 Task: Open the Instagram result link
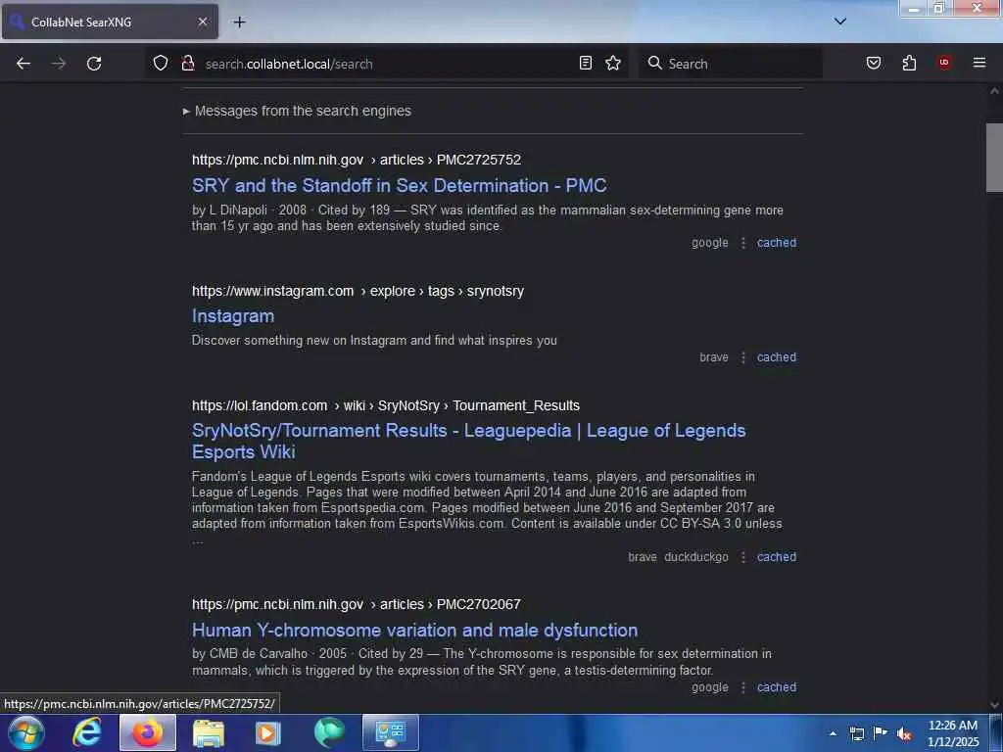(233, 316)
